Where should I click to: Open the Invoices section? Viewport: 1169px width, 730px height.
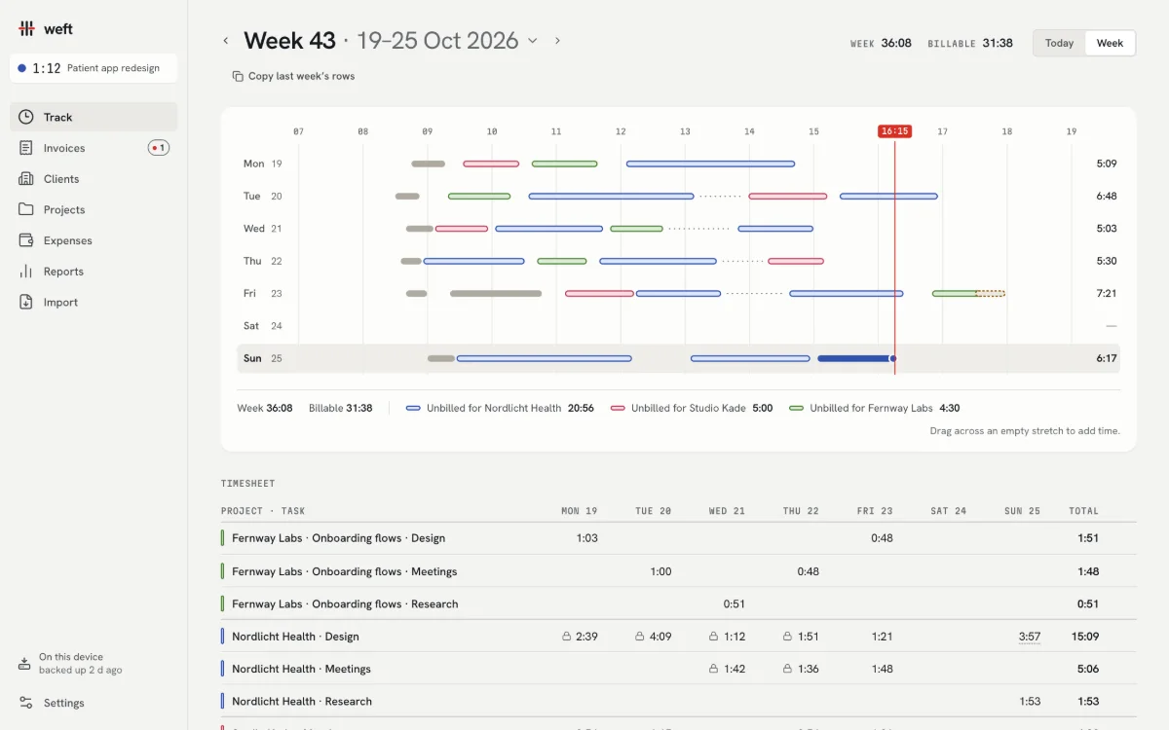94,148
